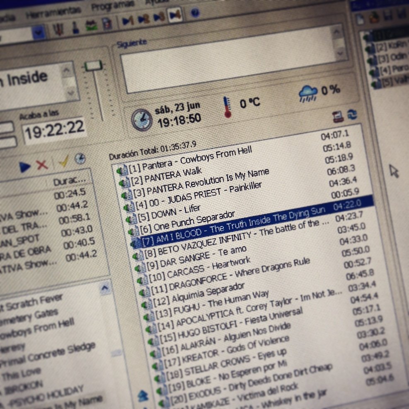Activate auxiliary player 3 toolbar button
Viewport: 409px width, 409px height.
click(159, 17)
